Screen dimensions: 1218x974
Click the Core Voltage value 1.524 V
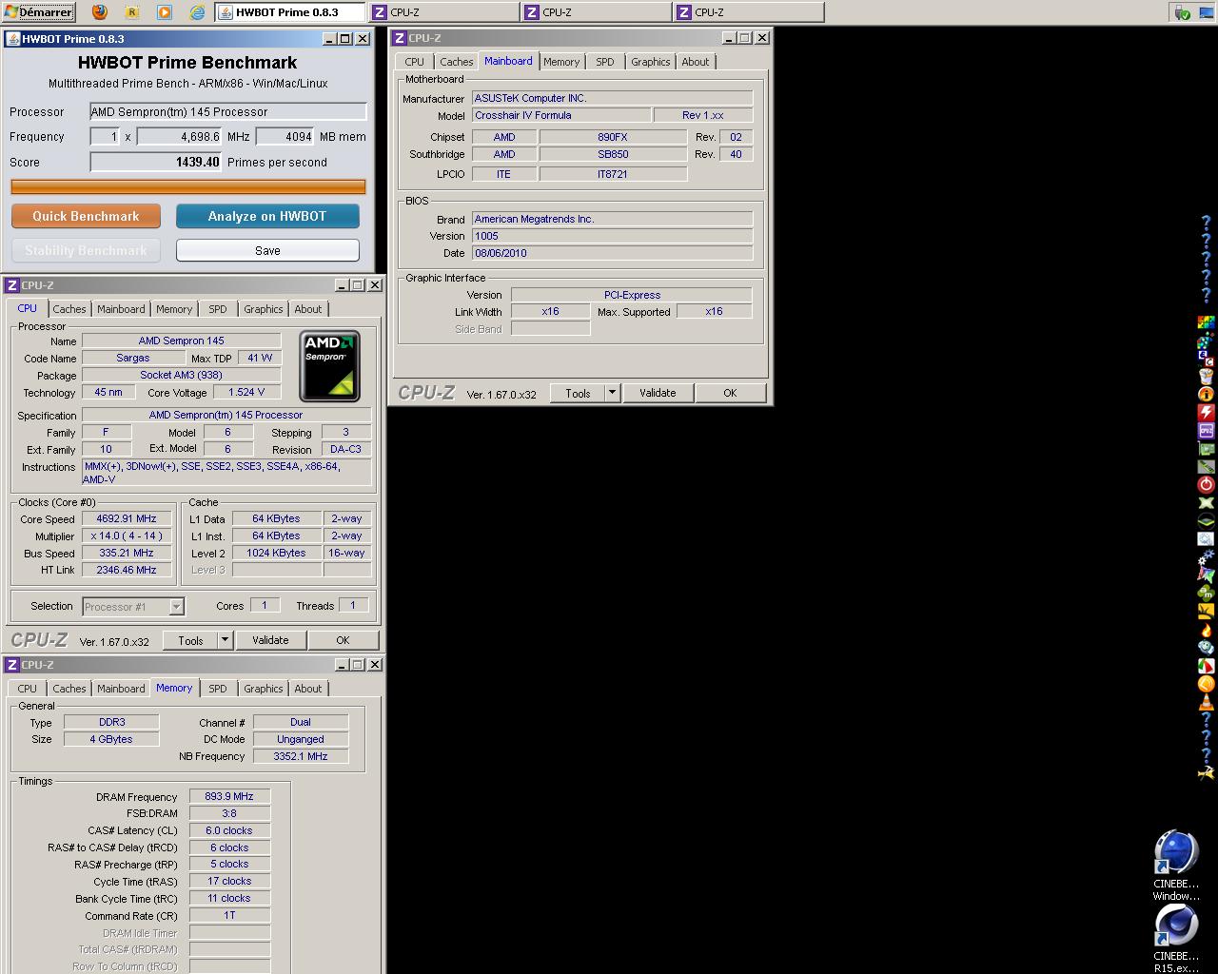coord(246,392)
